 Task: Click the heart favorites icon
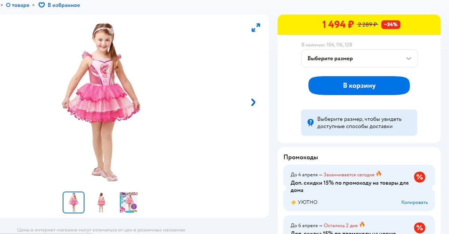[42, 5]
